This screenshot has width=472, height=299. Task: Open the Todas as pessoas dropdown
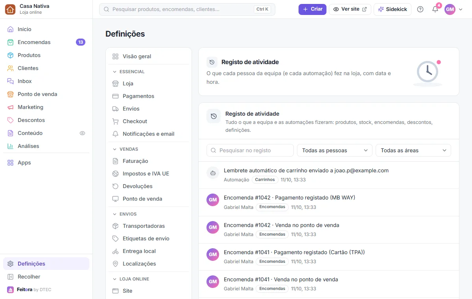pos(335,150)
